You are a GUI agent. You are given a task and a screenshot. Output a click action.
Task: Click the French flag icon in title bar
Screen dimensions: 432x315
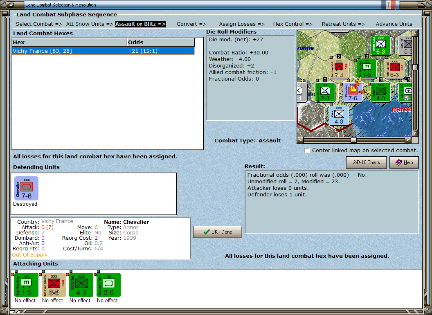pos(389,4)
